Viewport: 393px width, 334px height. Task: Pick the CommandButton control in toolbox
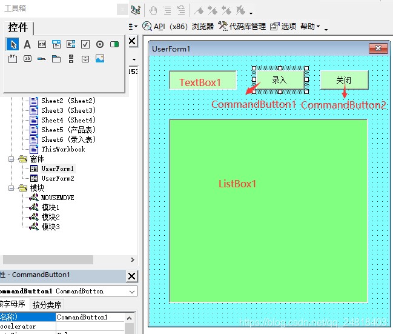click(27, 59)
